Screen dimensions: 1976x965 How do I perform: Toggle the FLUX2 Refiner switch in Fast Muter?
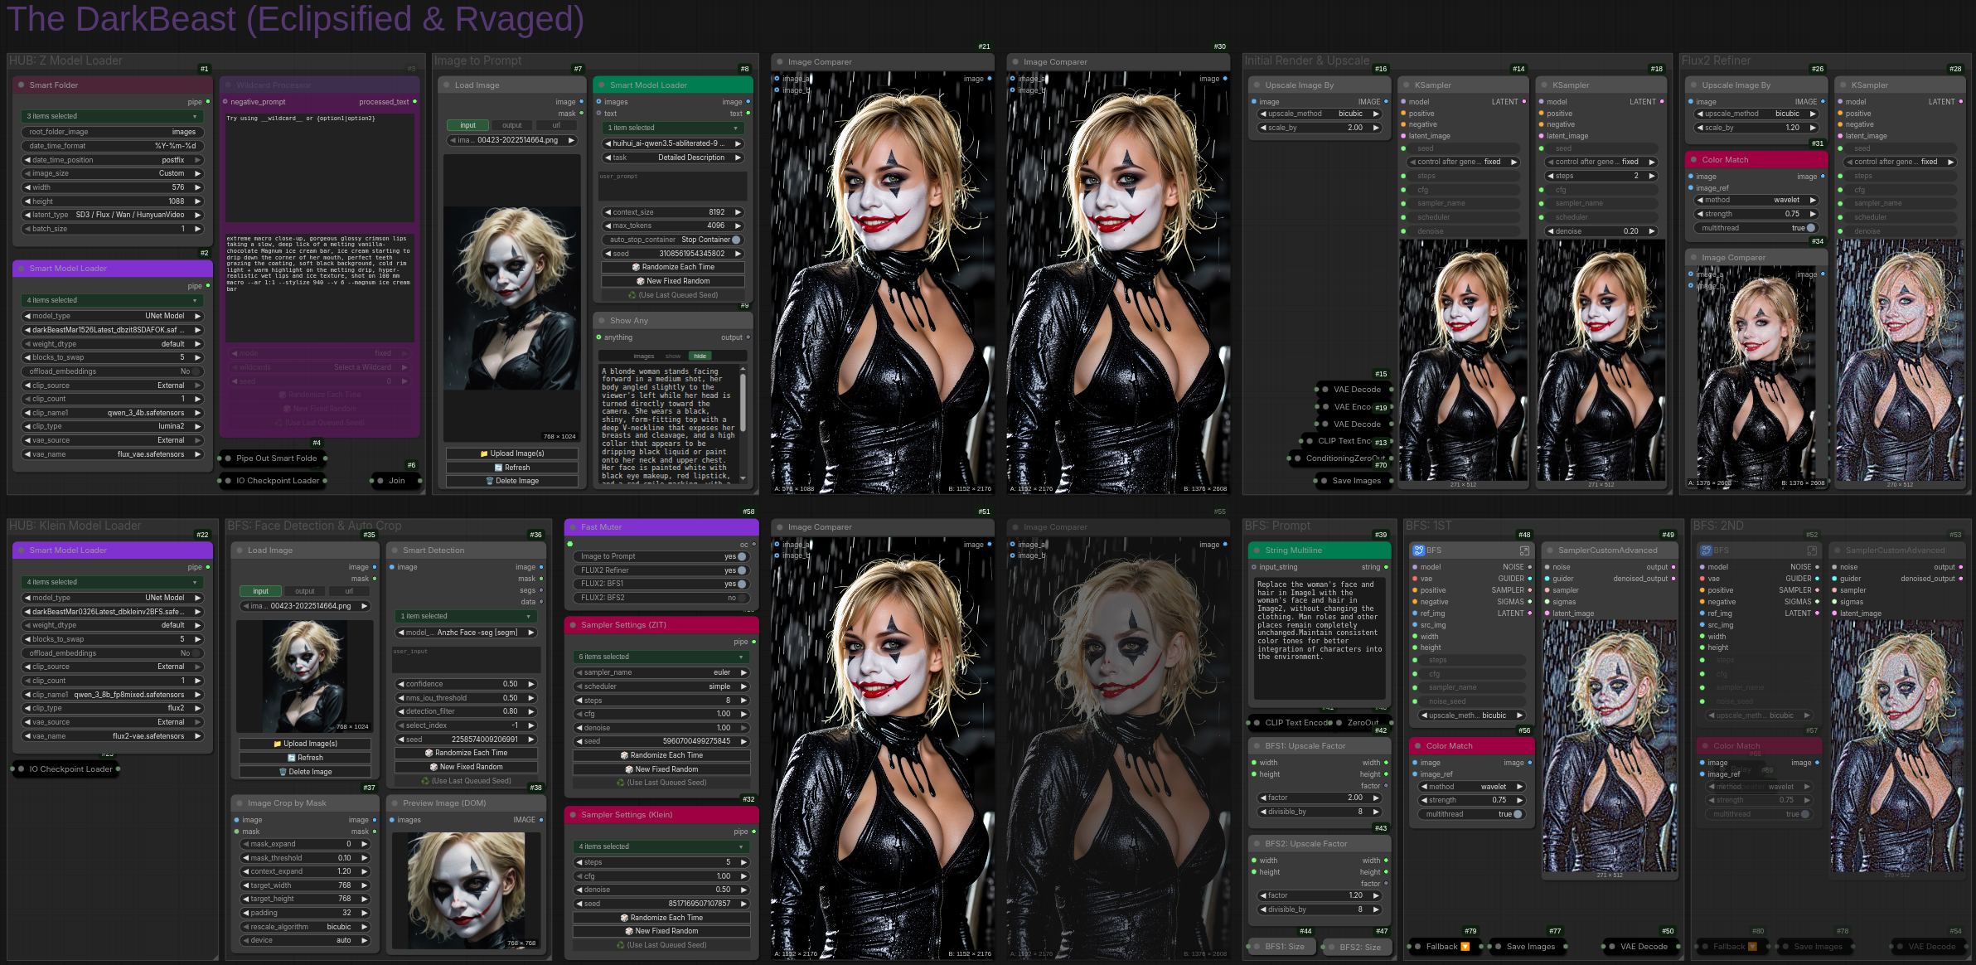(742, 570)
